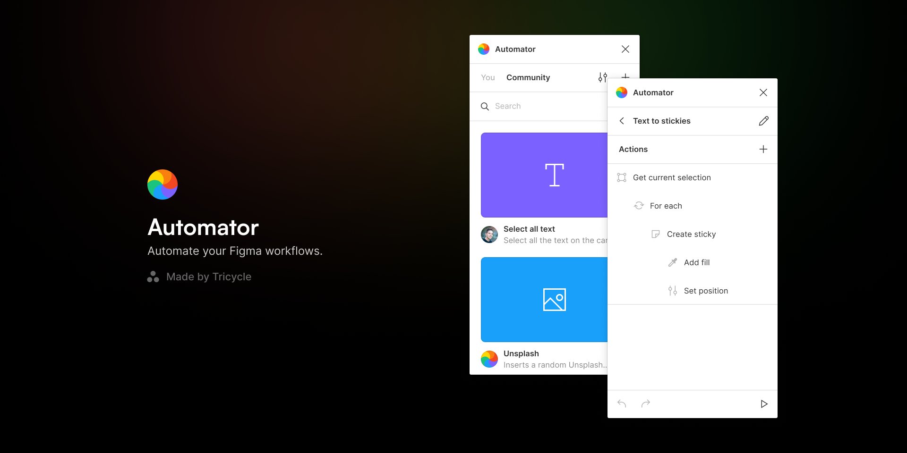The height and width of the screenshot is (453, 907).
Task: Click the Actions section label
Action: [x=633, y=150]
